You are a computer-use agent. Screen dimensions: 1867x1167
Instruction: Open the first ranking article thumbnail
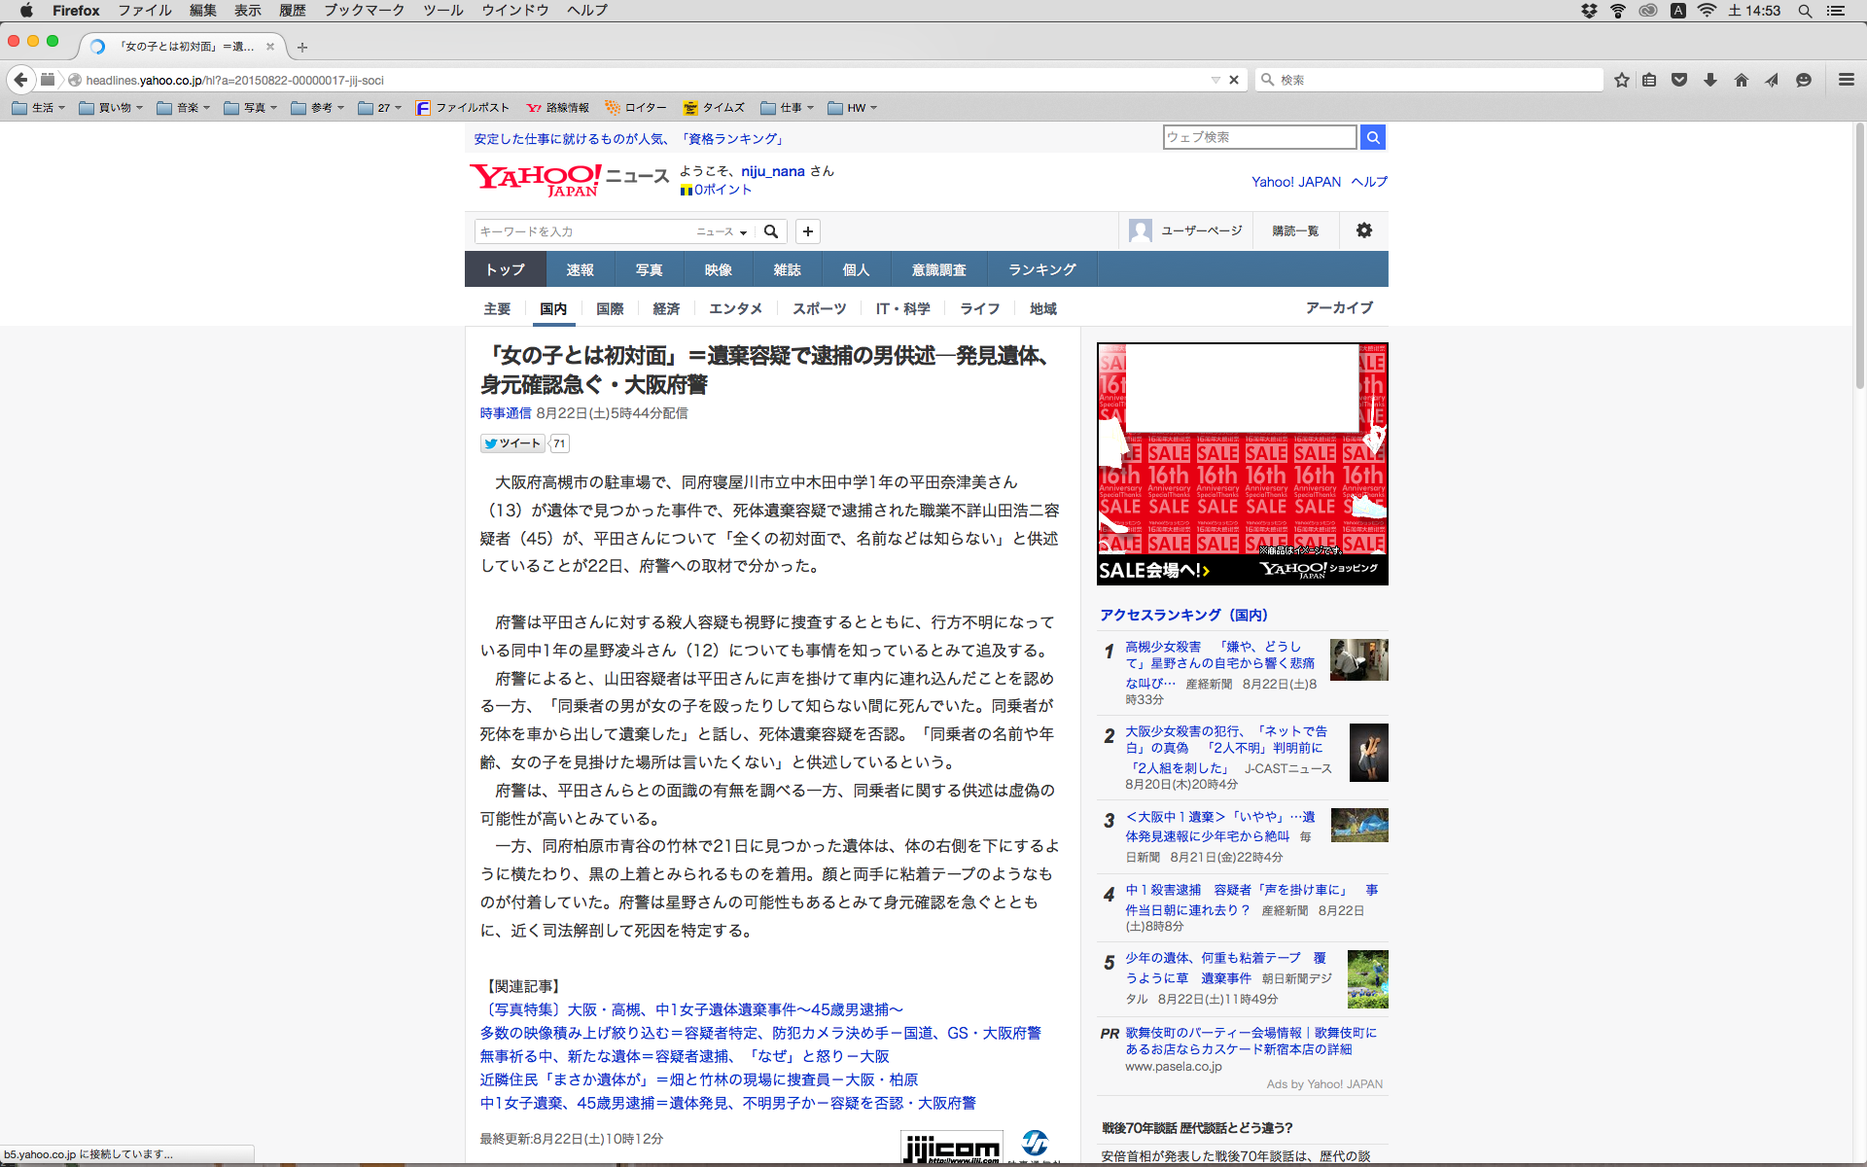pos(1358,659)
